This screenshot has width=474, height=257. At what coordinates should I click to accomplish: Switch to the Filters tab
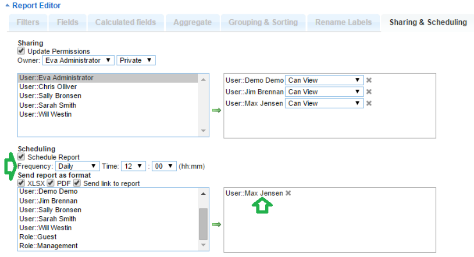[28, 22]
